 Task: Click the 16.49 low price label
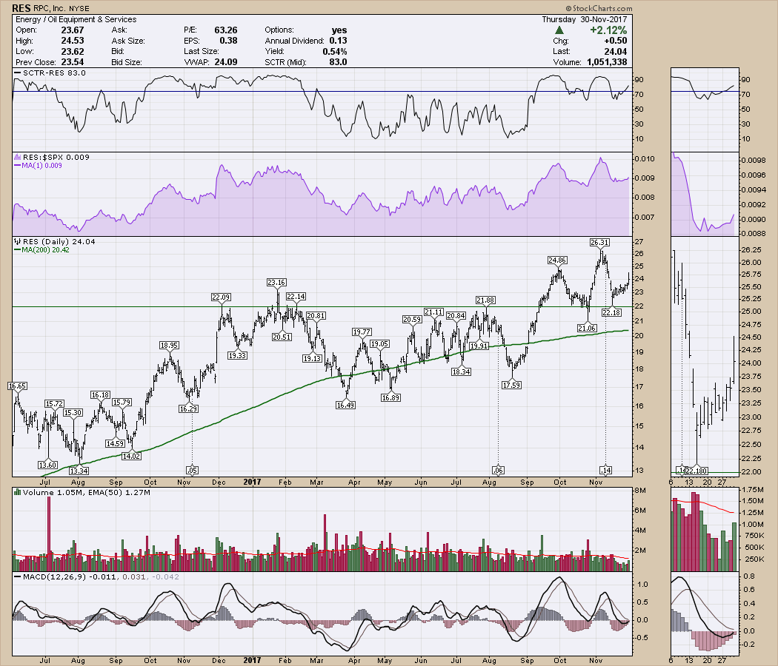[345, 405]
